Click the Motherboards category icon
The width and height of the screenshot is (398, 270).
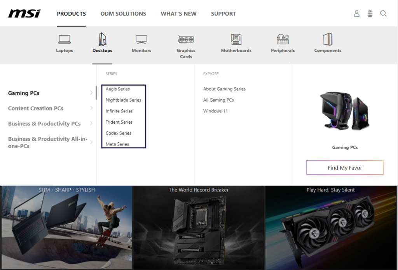[x=236, y=39]
